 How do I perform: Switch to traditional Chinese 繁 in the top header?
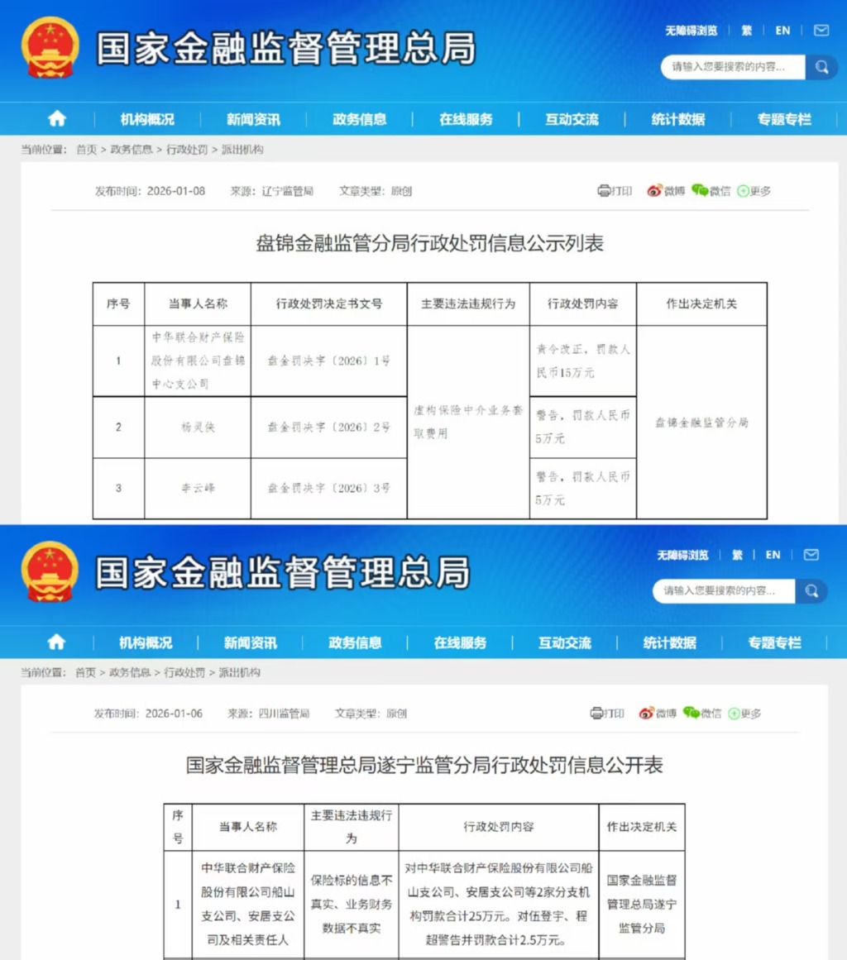pyautogui.click(x=747, y=31)
